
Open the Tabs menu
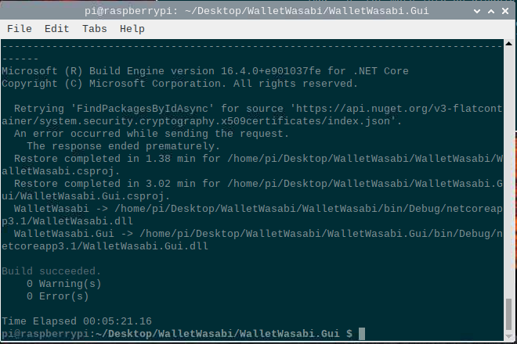[95, 29]
